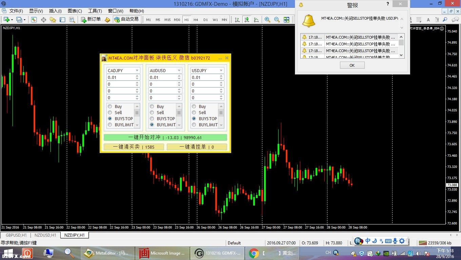Open the chart profiles toolbar button
Image resolution: width=461 pixels, height=260 pixels.
pyautogui.click(x=19, y=20)
